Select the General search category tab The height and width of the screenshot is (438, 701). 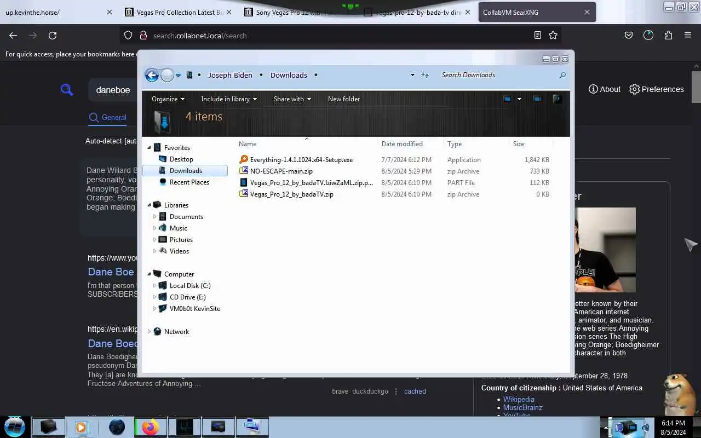click(108, 117)
